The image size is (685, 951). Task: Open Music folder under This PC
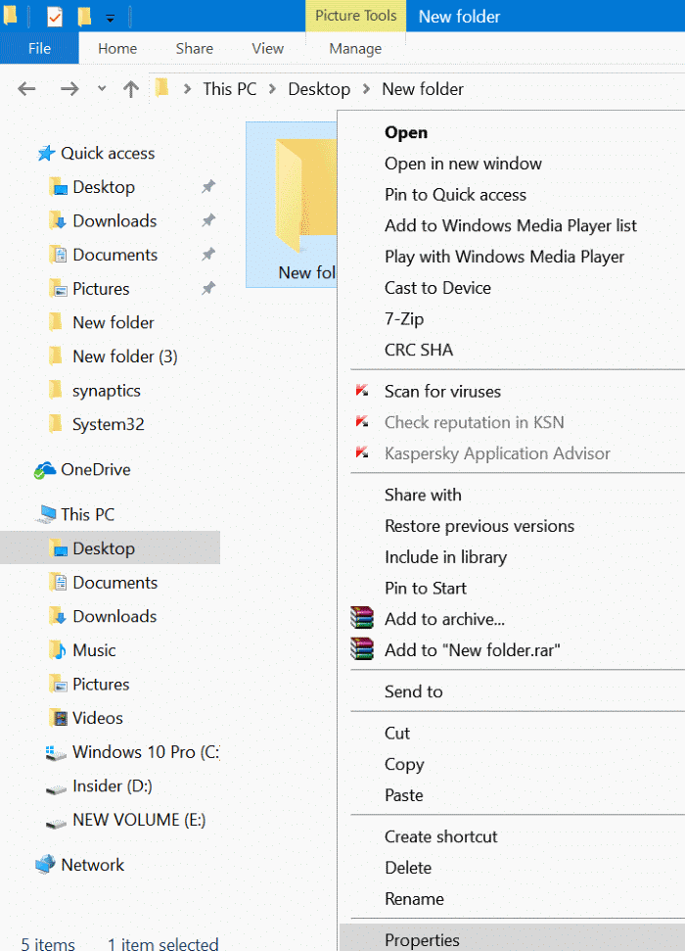pos(94,650)
